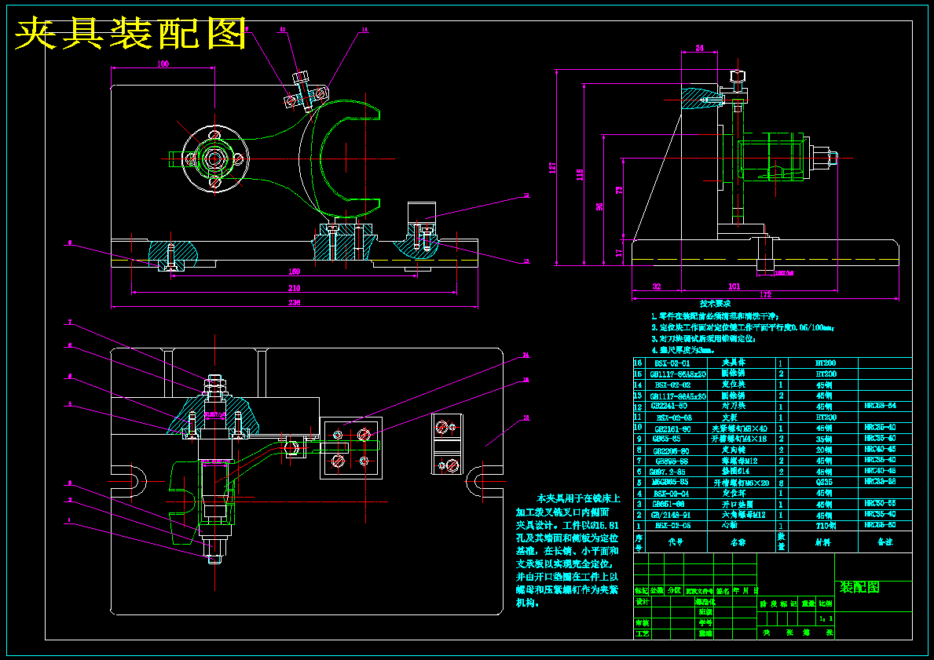Select the 备注 column header
This screenshot has height=660, width=934.
885,542
